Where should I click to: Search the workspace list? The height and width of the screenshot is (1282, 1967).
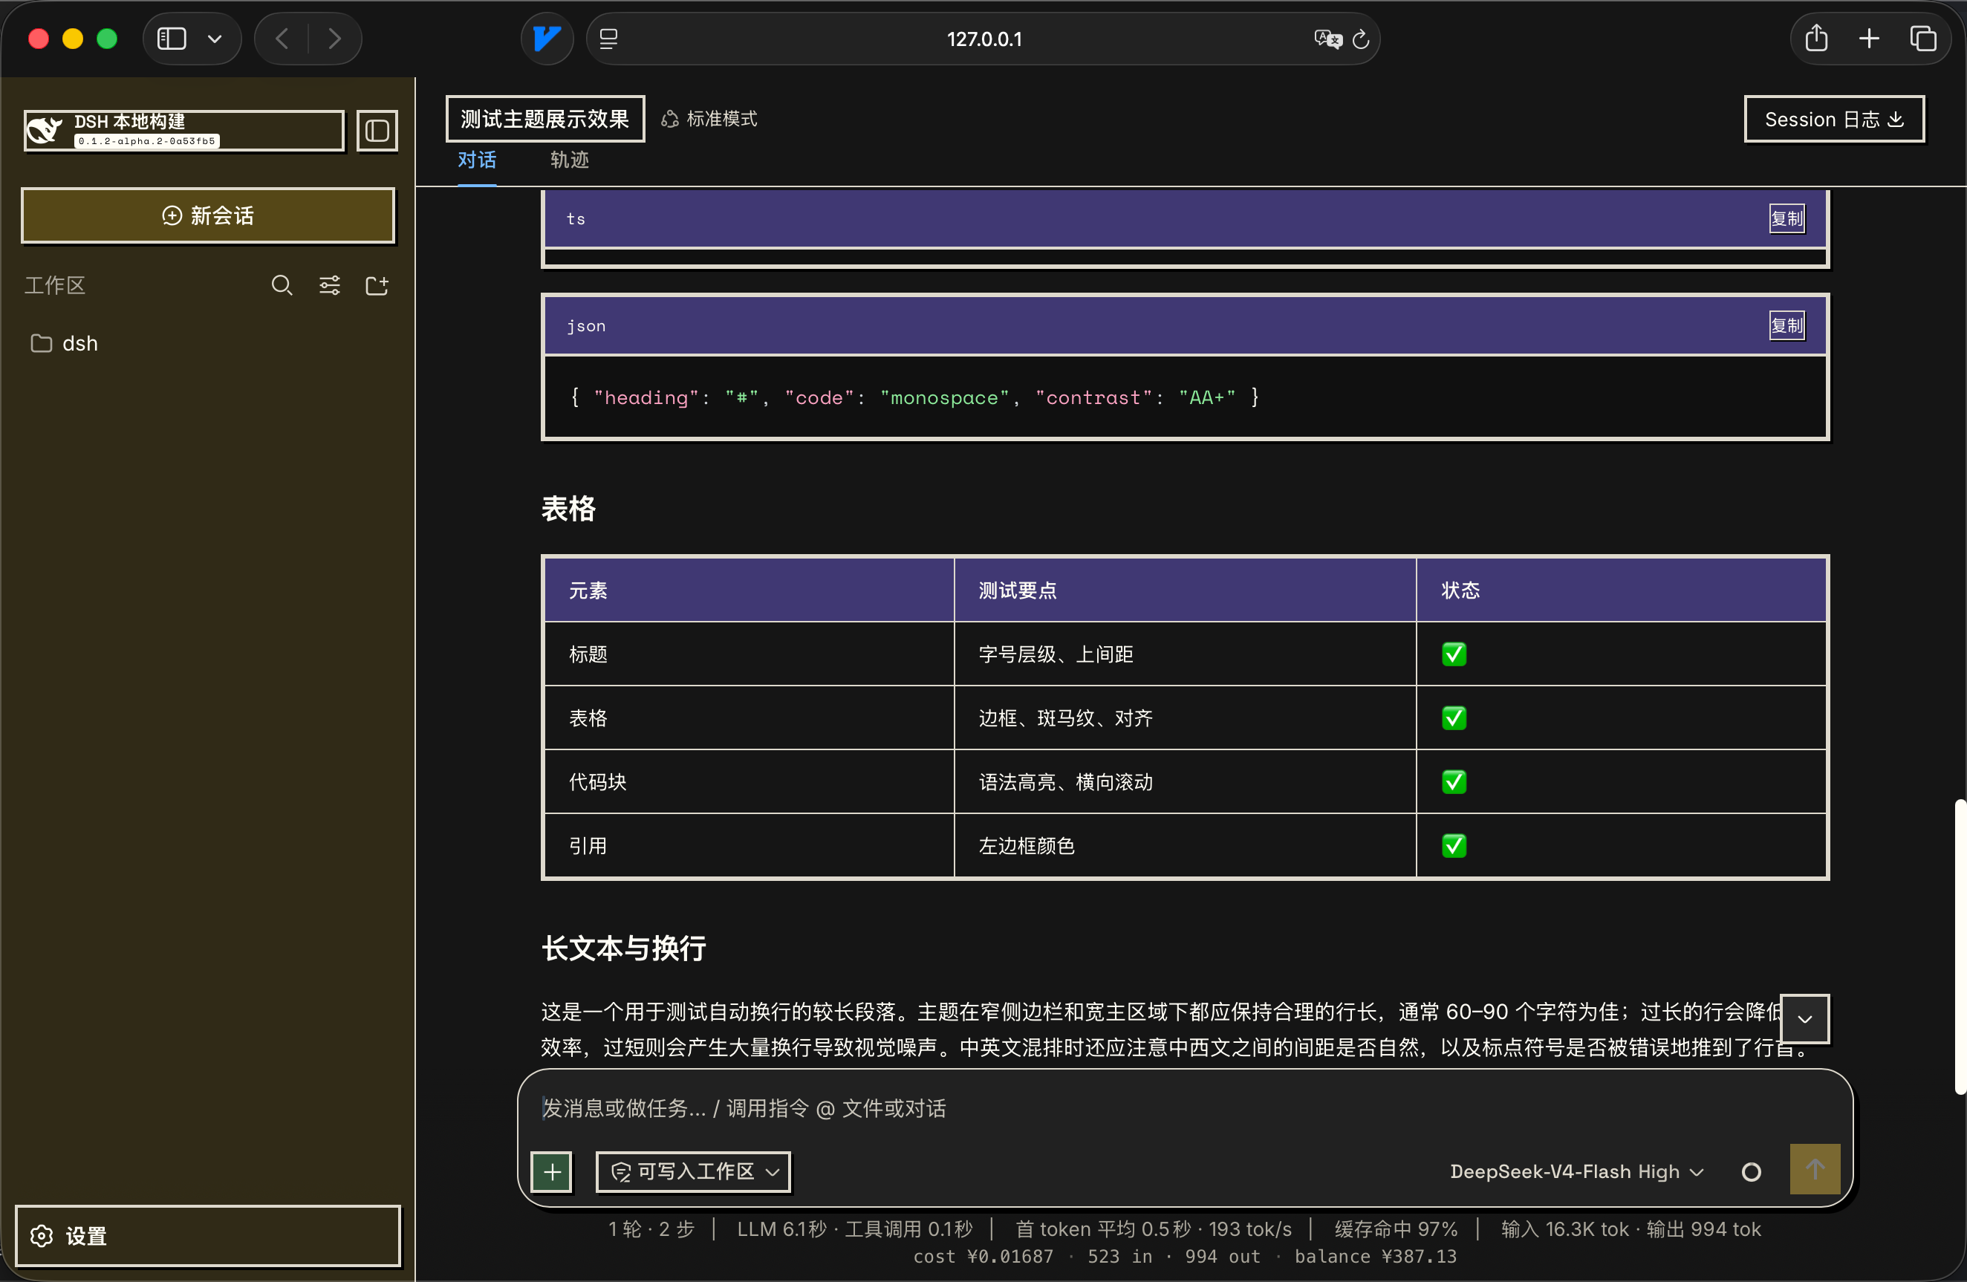coord(282,286)
